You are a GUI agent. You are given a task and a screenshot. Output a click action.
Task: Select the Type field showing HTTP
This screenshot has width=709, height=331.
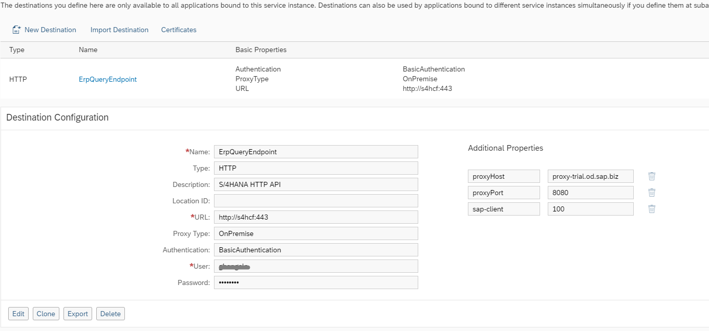click(x=316, y=168)
